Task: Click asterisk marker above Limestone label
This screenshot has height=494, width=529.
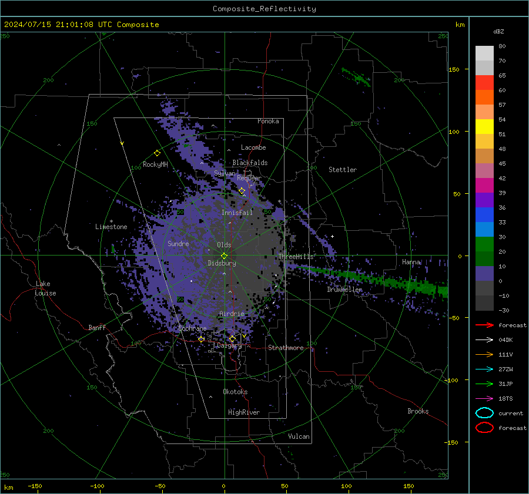Action: point(111,221)
